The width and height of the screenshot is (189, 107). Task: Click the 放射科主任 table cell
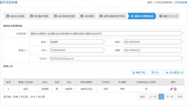[x=86, y=89]
